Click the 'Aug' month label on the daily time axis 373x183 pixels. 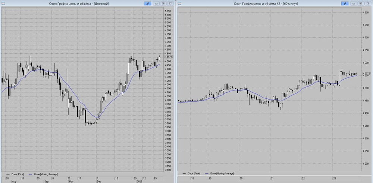pos(14,182)
